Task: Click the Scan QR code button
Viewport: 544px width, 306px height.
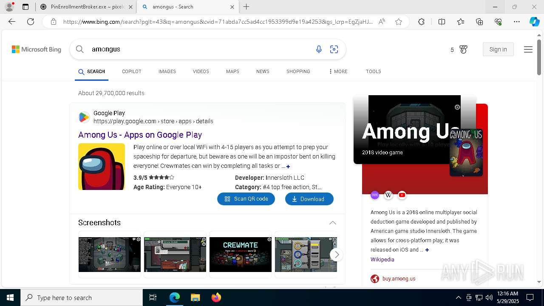Action: pyautogui.click(x=246, y=199)
